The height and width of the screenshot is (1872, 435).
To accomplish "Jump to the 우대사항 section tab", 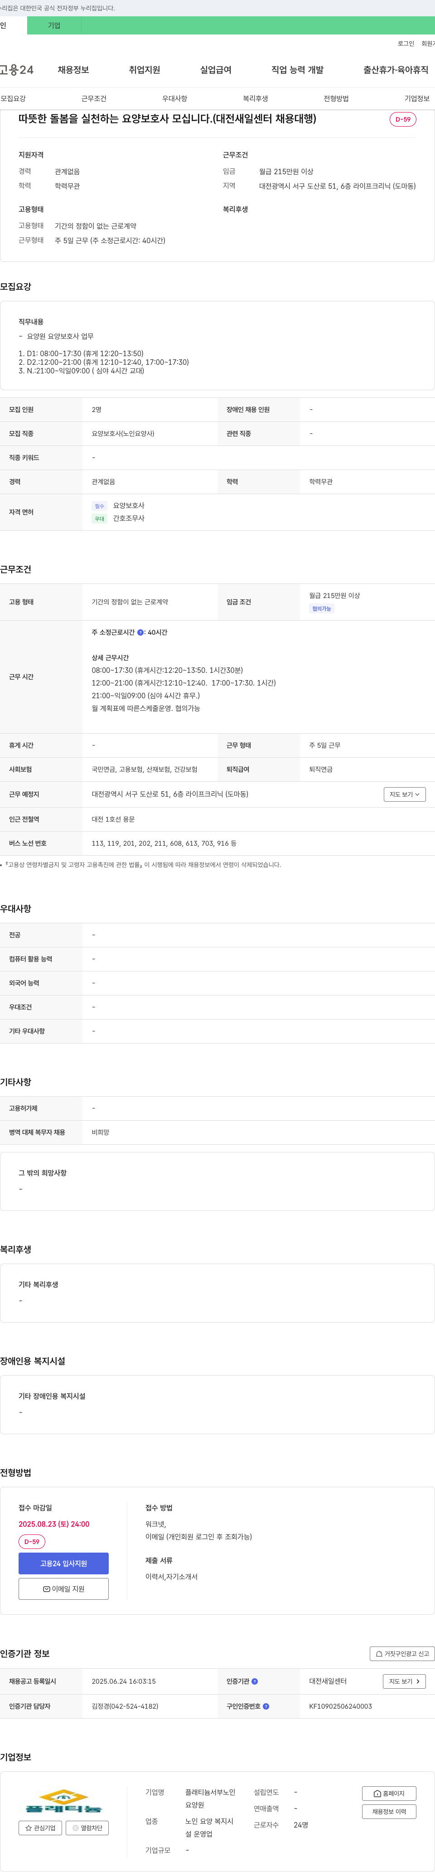I will click(174, 98).
